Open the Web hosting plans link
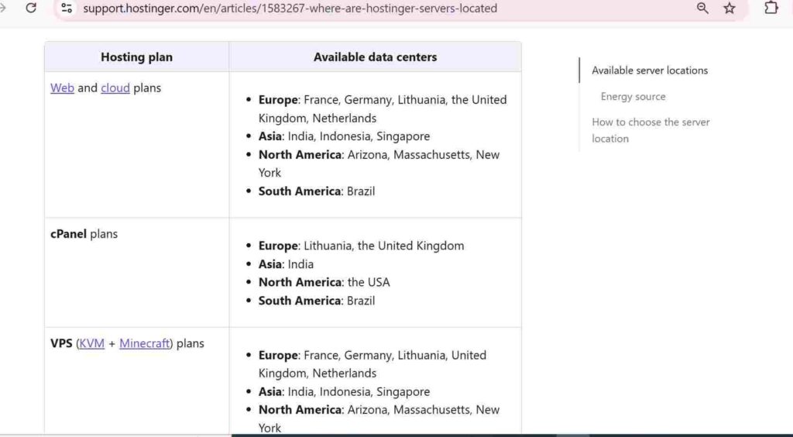This screenshot has height=437, width=793. (62, 88)
